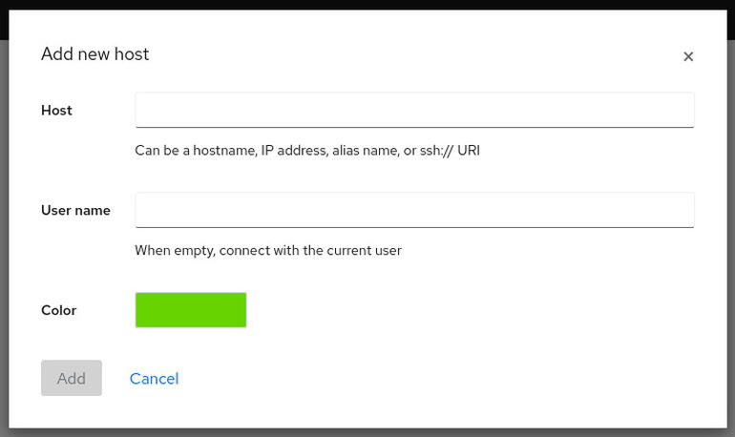Place cursor in the empty Host textbox
Screen dimensions: 735x437
click(414, 110)
